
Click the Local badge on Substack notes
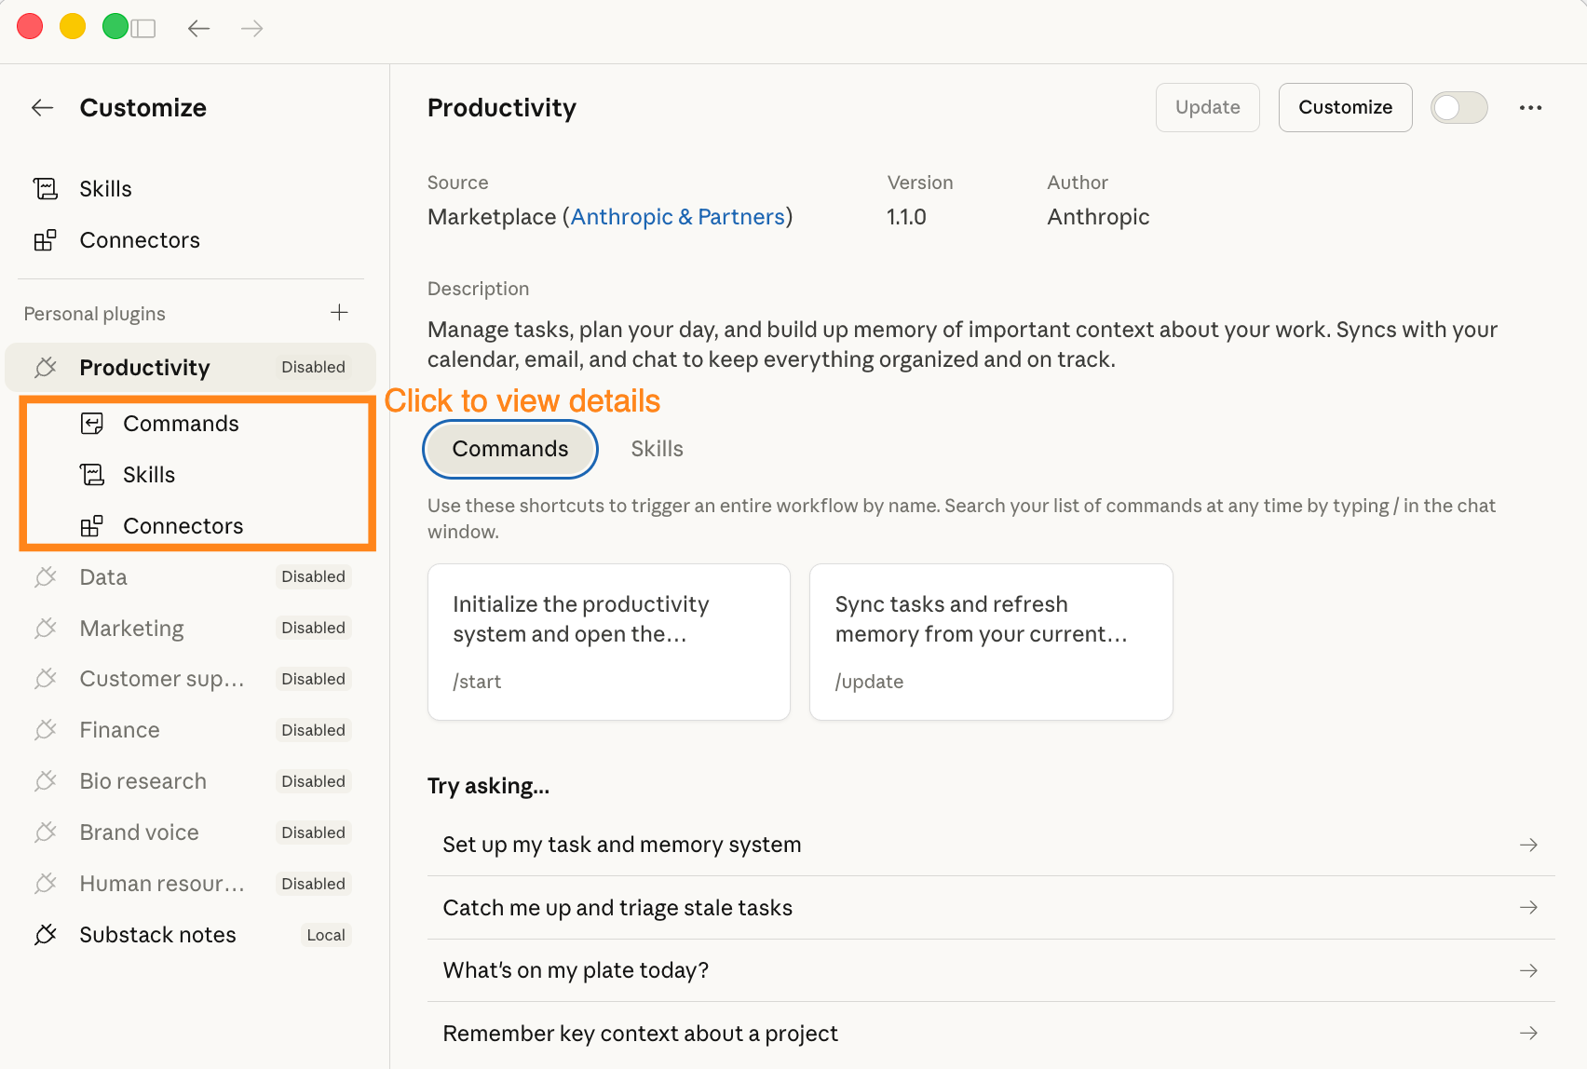tap(326, 935)
